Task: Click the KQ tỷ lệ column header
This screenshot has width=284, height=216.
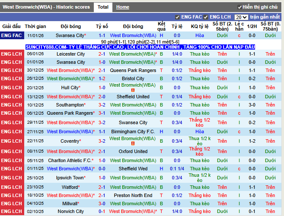Action: 200,27
